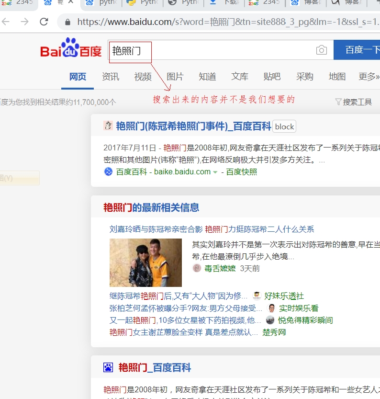Open the 艳照门_百度百科 result title
Screen dimensions: 380x399
pos(155,367)
